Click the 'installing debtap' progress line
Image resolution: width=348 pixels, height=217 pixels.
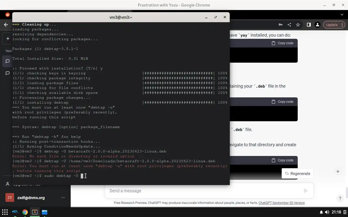click(120, 103)
